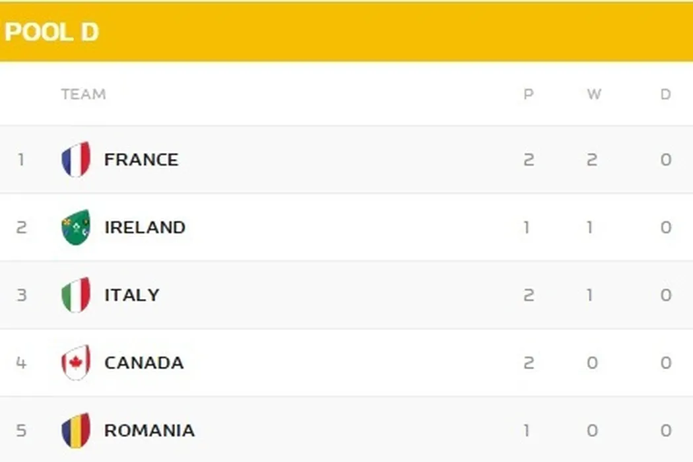The image size is (693, 462).
Task: Open the Canada team page
Action: coord(144,363)
